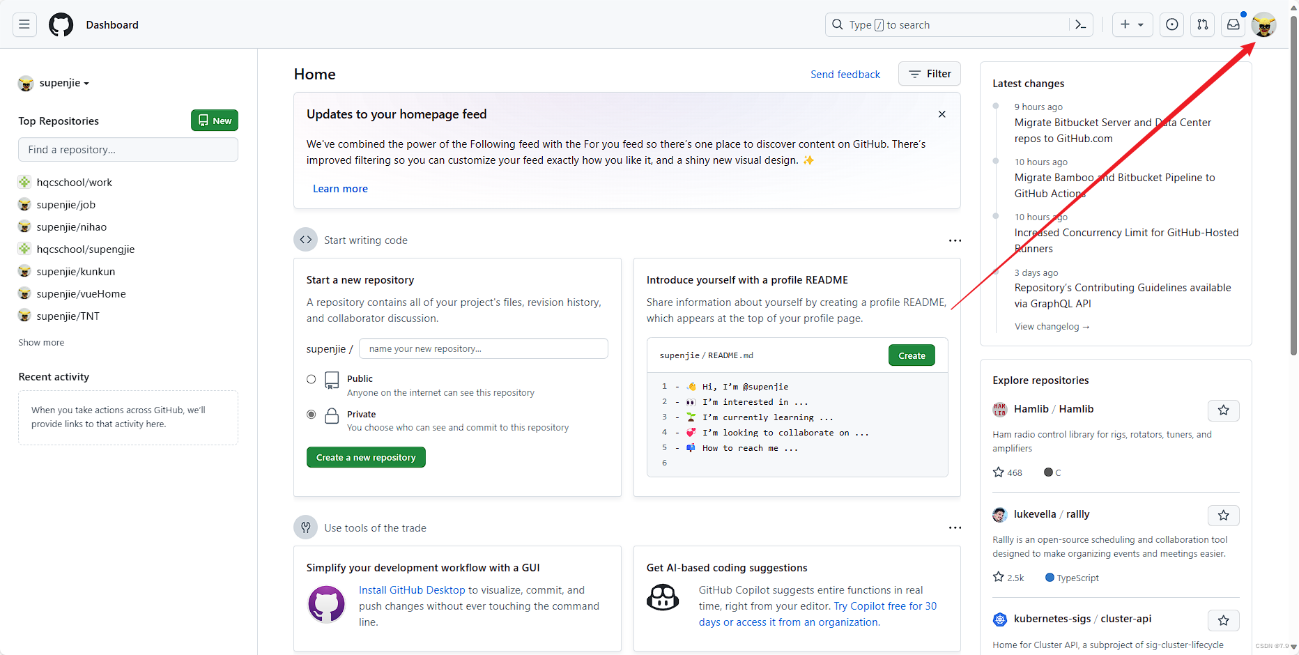Focus the Find a repository field
1299x655 pixels.
coord(128,150)
